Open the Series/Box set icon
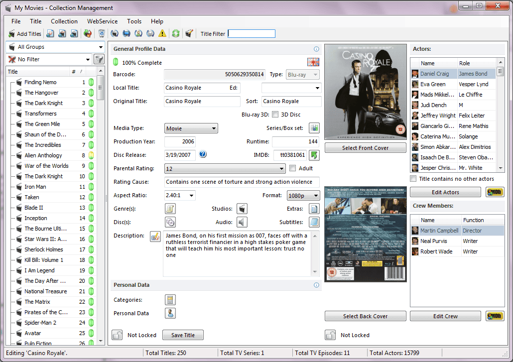Image resolution: width=513 pixels, height=362 pixels. [314, 128]
